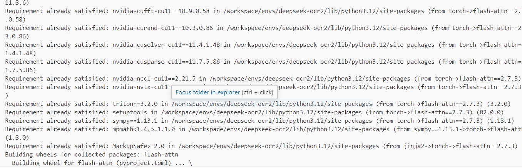The height and width of the screenshot is (168, 522).
Task: Open the site-packages path on the triton==3.2.0 line
Action: (x=271, y=104)
